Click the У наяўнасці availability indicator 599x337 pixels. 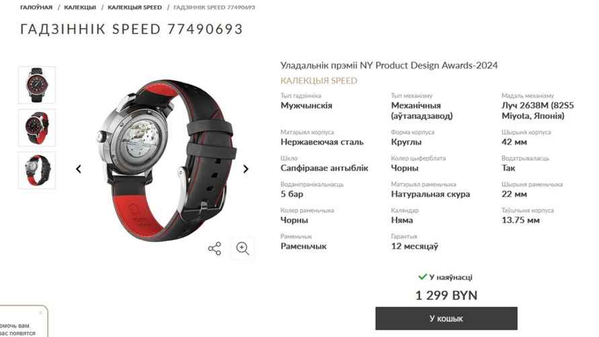(446, 277)
